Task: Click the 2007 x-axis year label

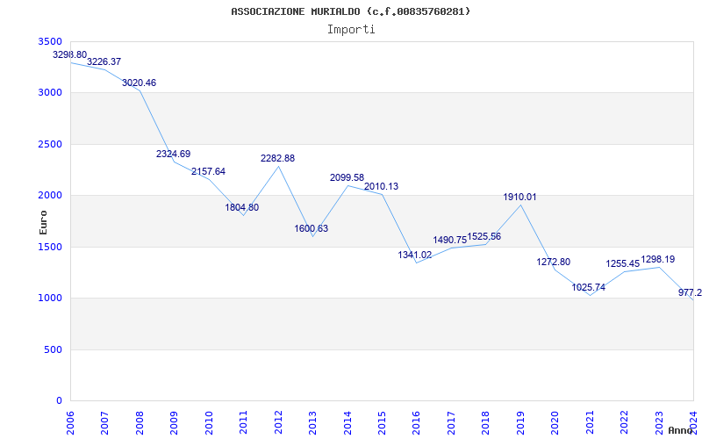Action: click(104, 423)
